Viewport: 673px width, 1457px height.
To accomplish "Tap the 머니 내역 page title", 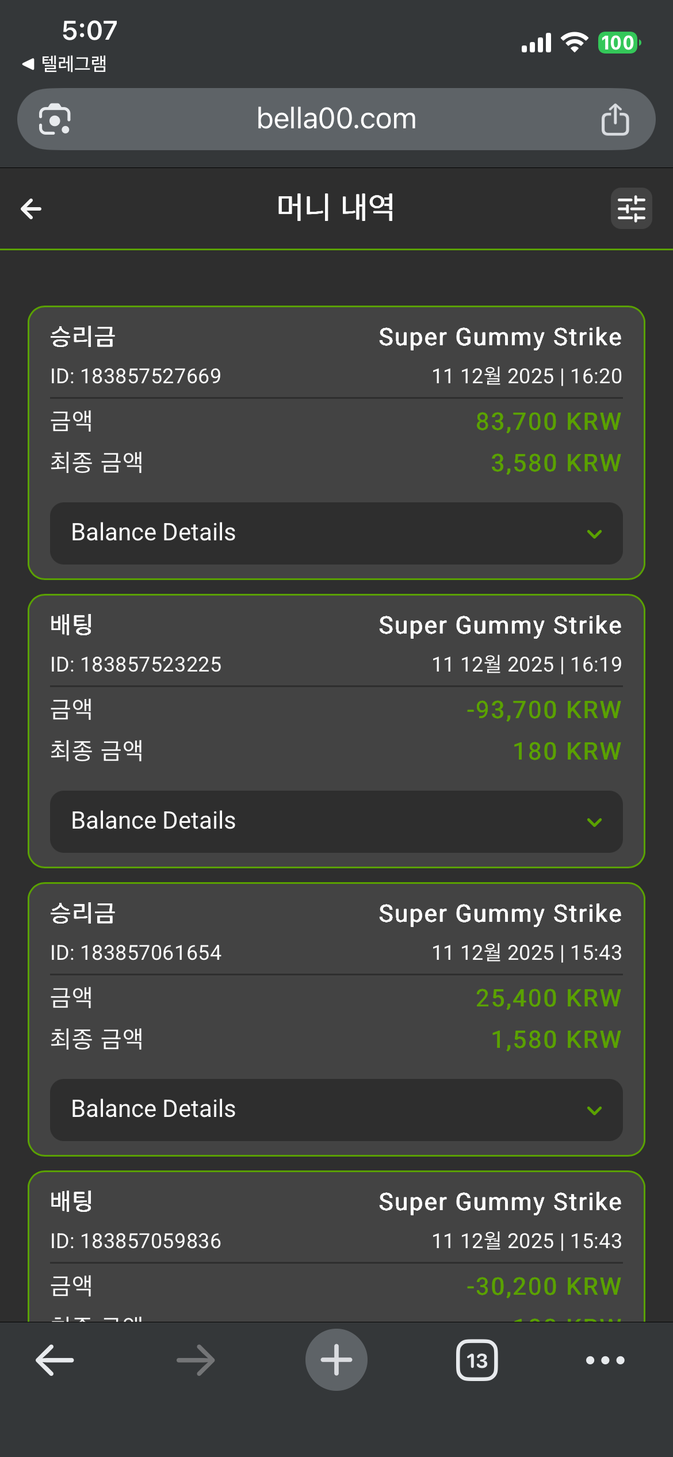I will [336, 208].
